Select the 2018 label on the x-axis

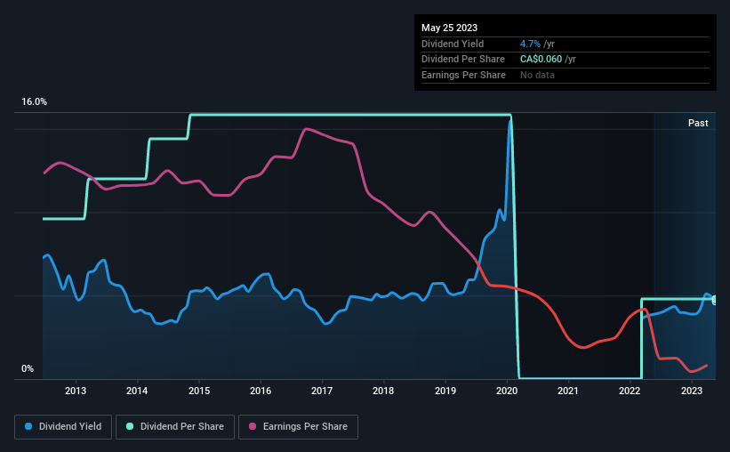click(383, 391)
